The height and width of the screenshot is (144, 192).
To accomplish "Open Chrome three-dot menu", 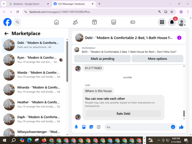I will pyautogui.click(x=188, y=12).
